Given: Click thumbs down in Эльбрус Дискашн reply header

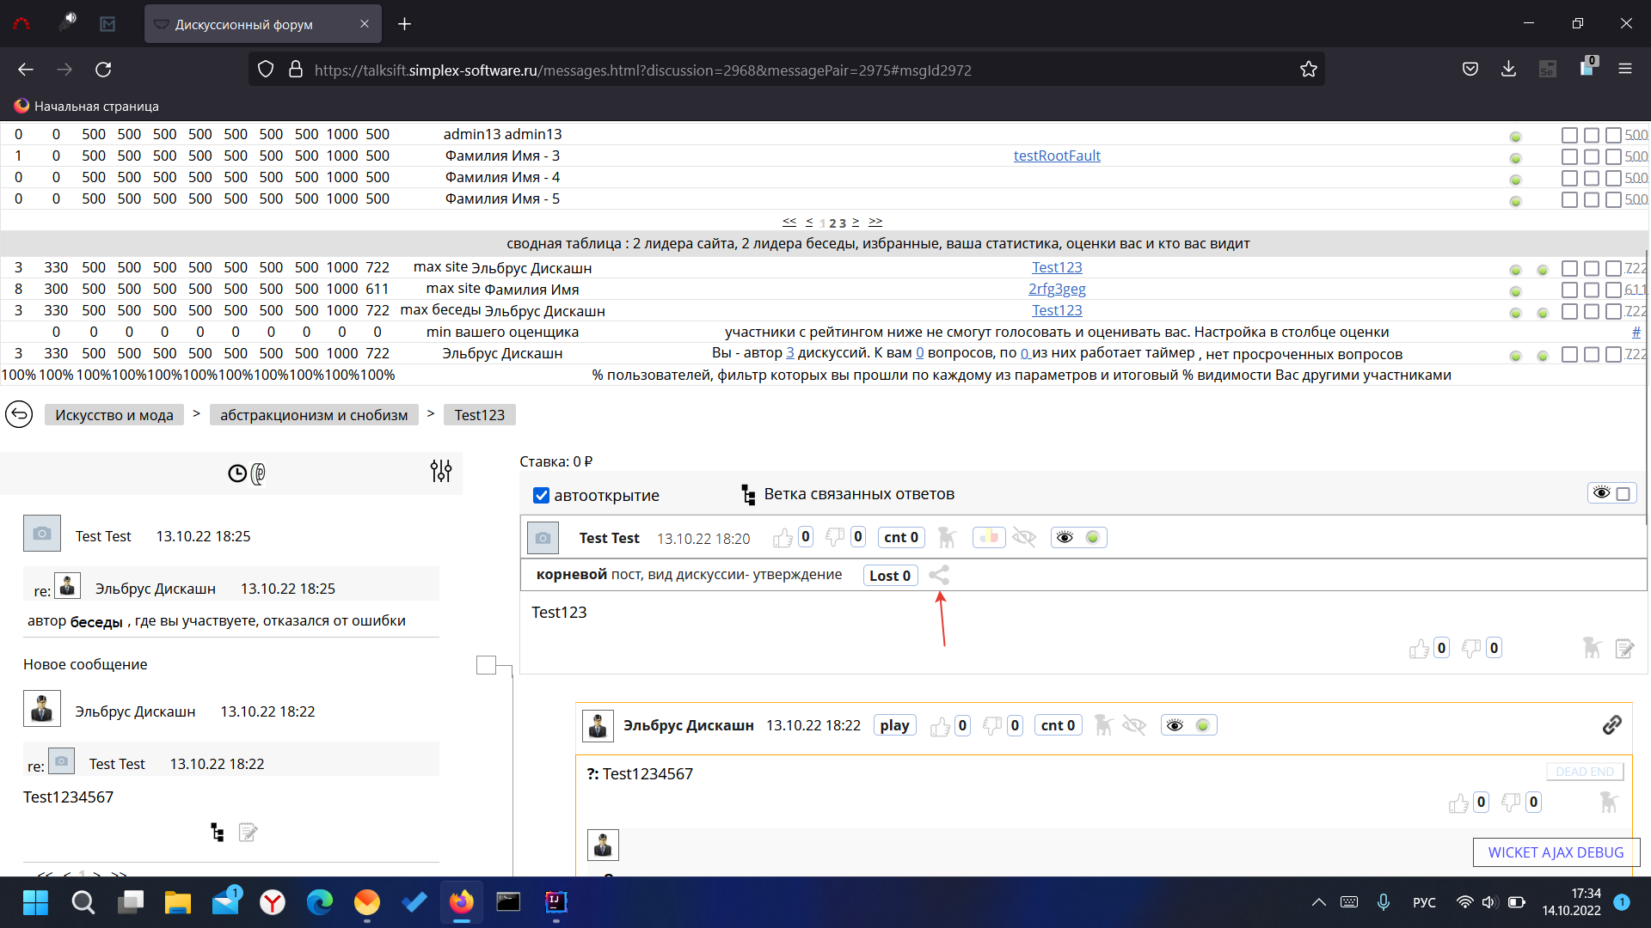Looking at the screenshot, I should pos(993,726).
